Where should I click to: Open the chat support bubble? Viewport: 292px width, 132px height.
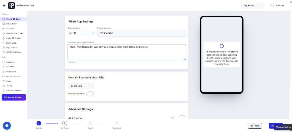click(x=7, y=126)
